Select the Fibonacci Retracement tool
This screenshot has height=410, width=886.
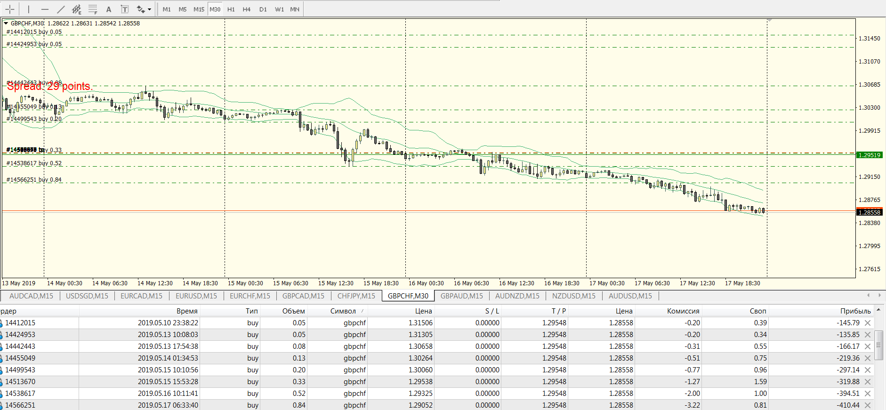[93, 9]
